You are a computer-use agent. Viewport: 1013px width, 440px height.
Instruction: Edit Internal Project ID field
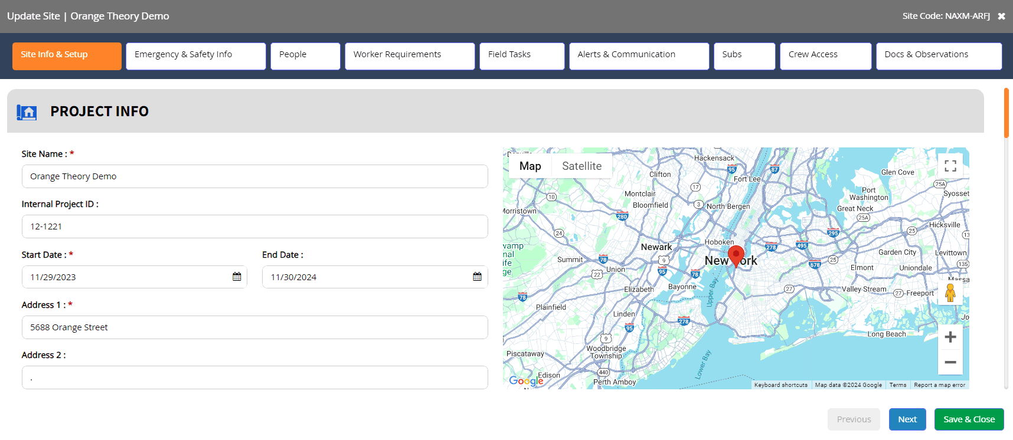click(x=254, y=226)
